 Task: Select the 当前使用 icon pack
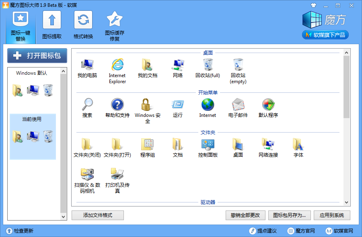tap(33, 137)
